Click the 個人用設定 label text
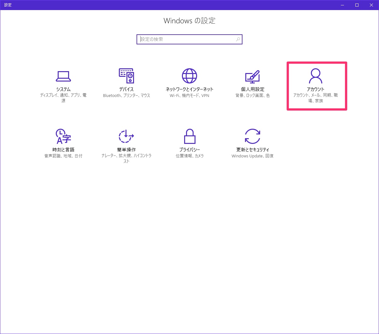Screen dimensions: 379x334 pyautogui.click(x=252, y=89)
